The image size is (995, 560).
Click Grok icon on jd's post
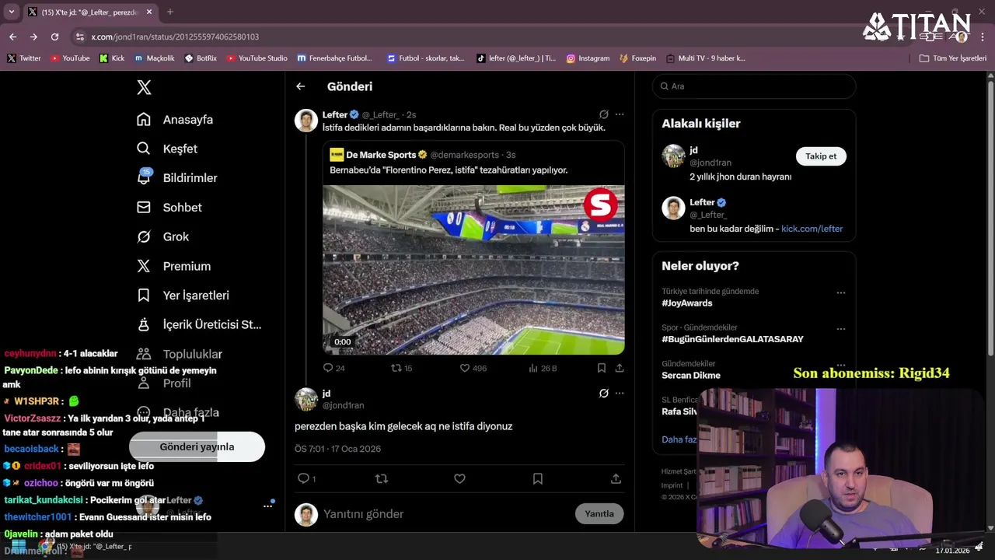pyautogui.click(x=604, y=394)
